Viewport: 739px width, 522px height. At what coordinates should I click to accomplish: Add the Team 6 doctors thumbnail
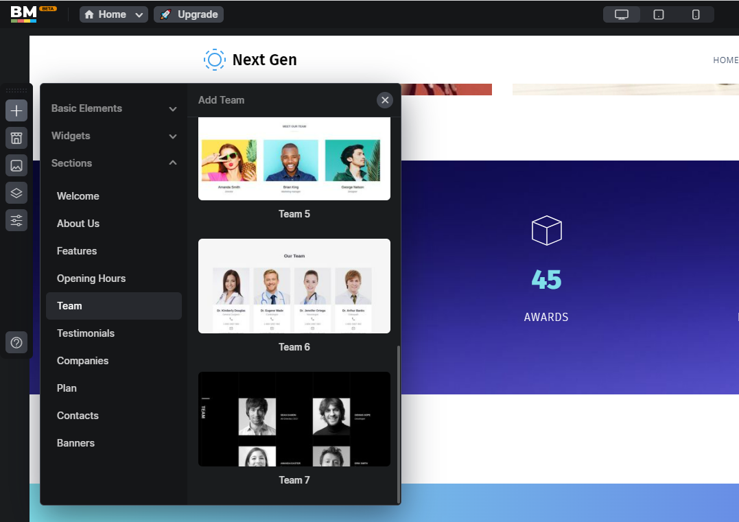tap(294, 286)
